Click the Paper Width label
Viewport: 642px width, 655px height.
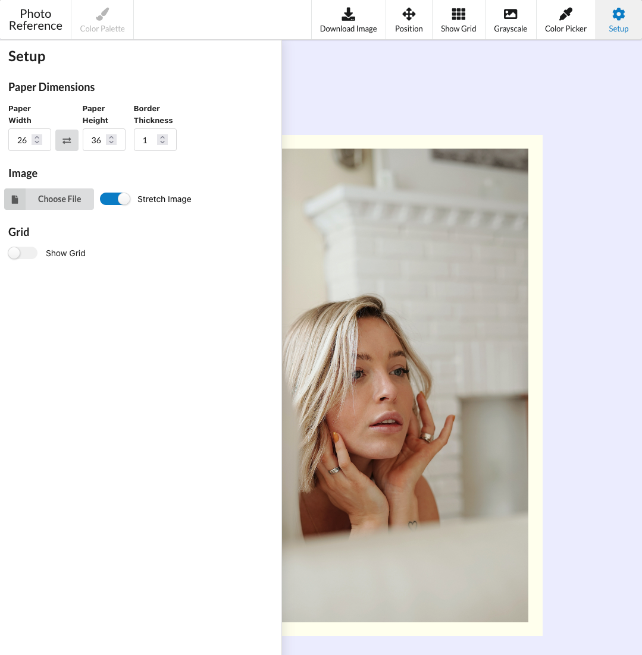click(20, 115)
